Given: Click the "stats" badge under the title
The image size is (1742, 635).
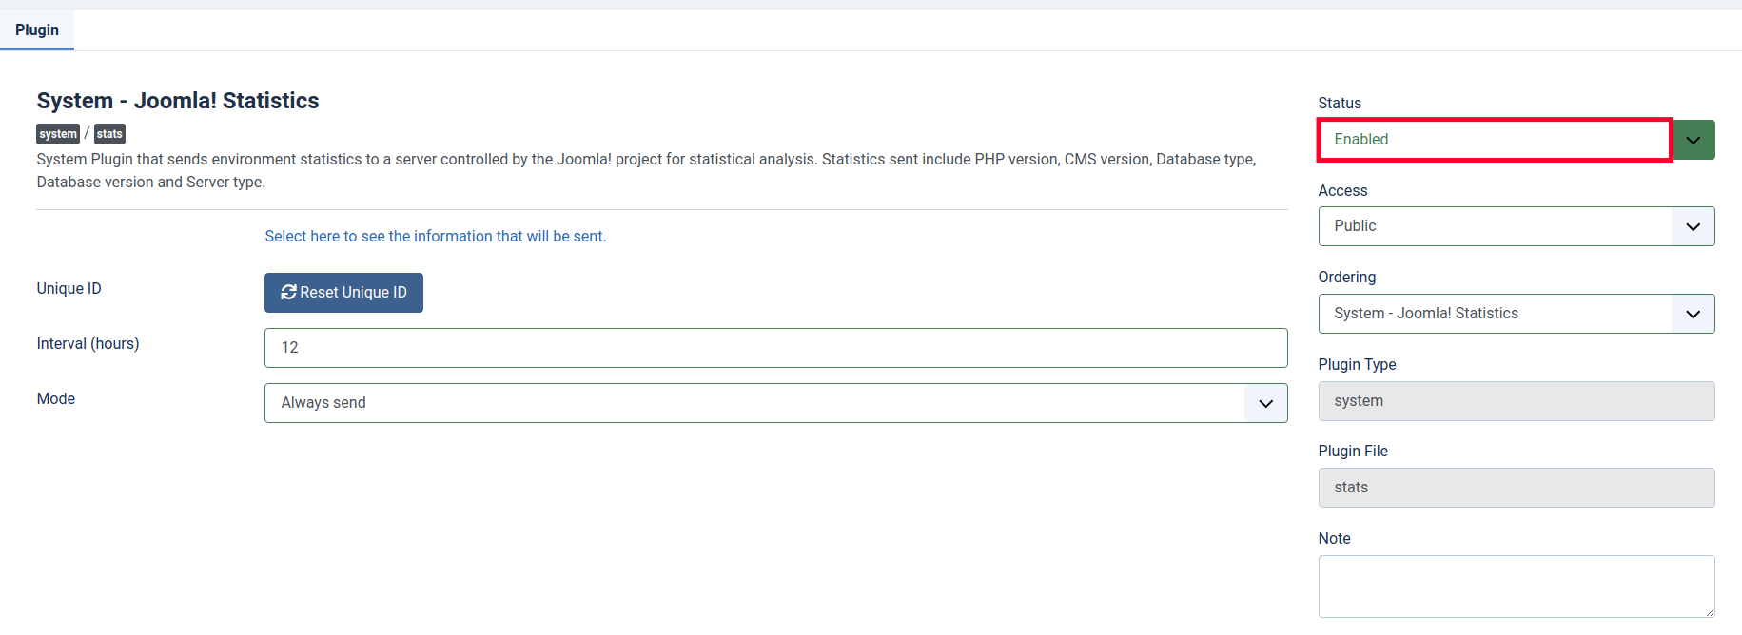Looking at the screenshot, I should coord(109,134).
